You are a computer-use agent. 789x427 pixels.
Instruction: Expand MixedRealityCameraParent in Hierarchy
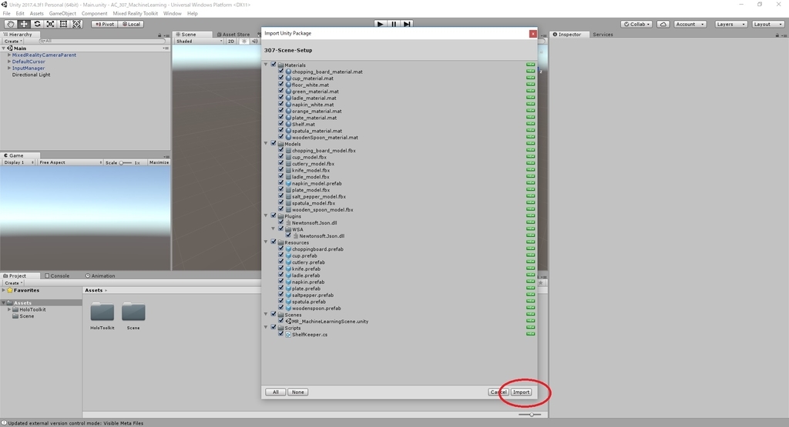pyautogui.click(x=9, y=55)
